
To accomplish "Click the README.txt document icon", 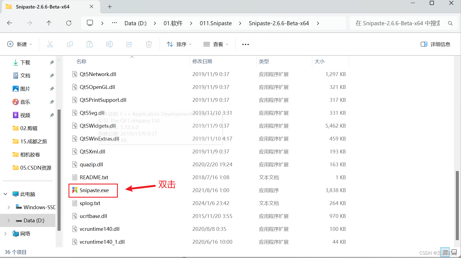I will pyautogui.click(x=75, y=177).
